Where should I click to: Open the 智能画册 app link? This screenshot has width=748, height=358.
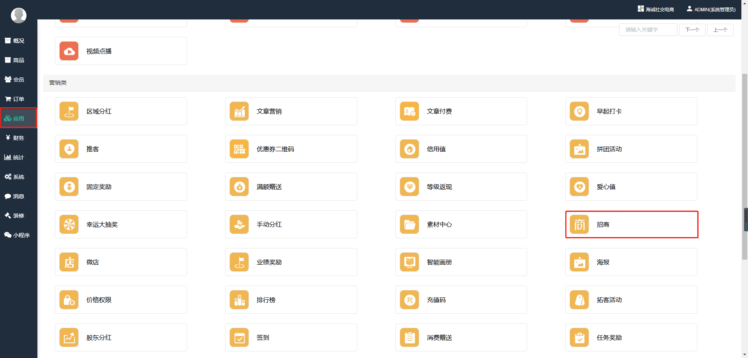[x=439, y=262]
